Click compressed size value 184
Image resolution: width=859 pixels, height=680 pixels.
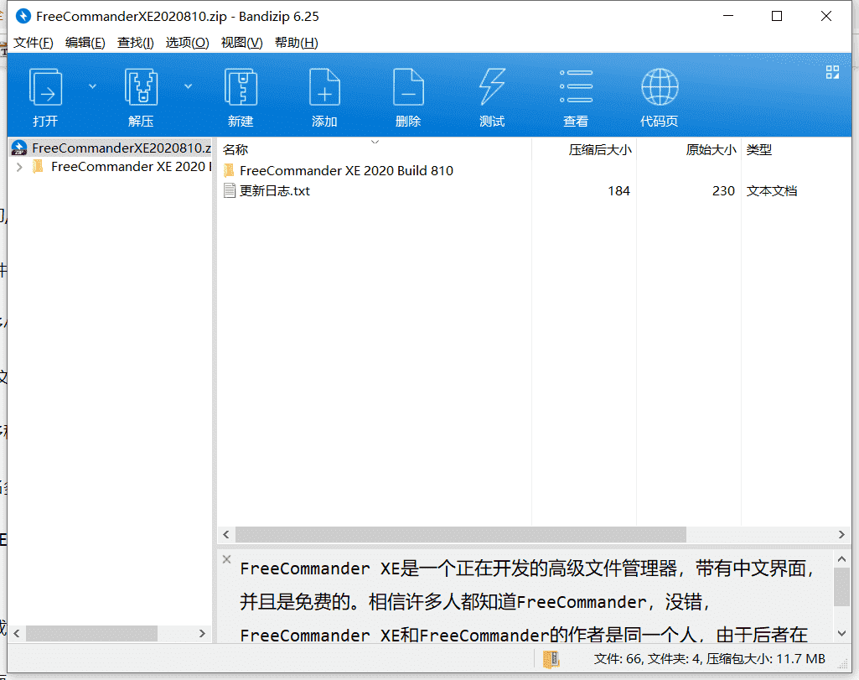point(618,190)
